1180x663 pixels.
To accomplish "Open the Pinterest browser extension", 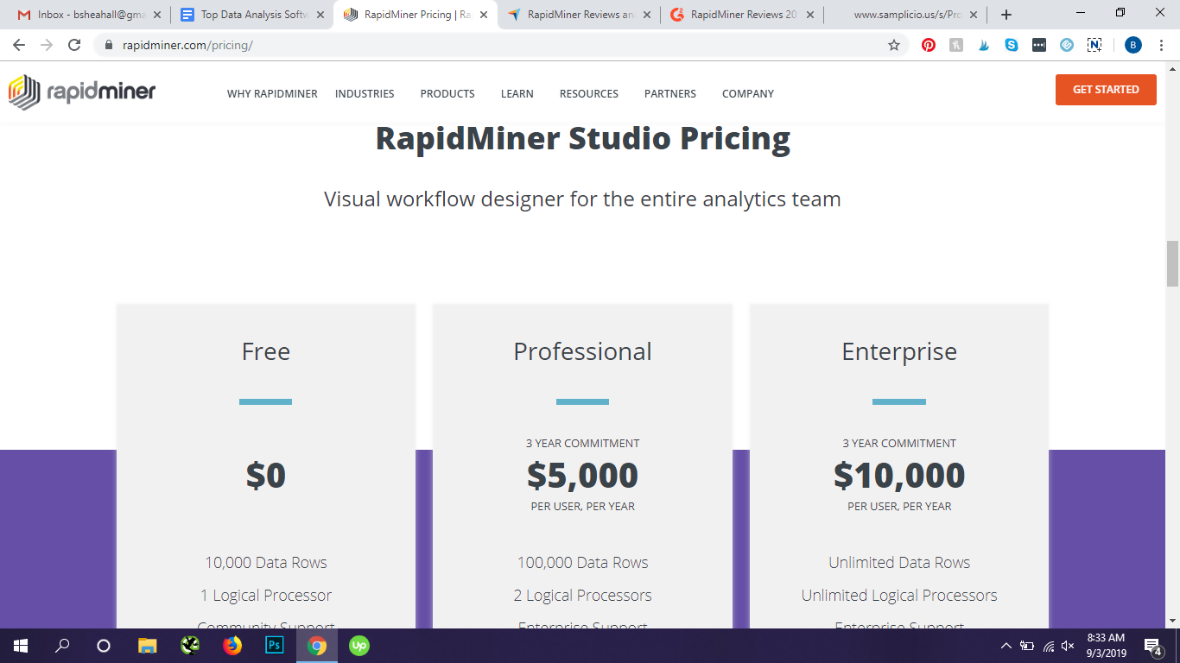I will (929, 45).
